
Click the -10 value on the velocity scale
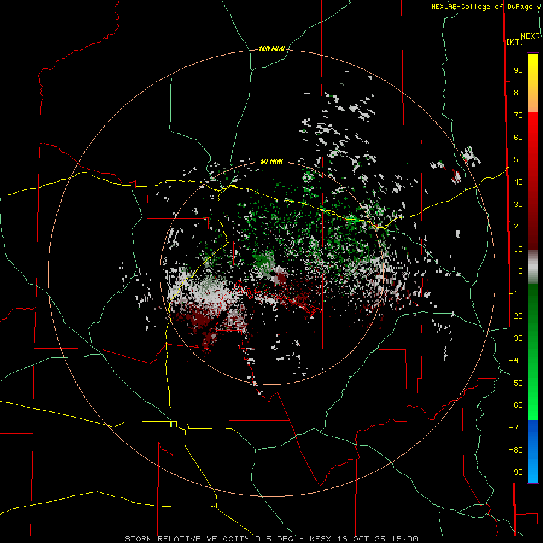tap(516, 294)
